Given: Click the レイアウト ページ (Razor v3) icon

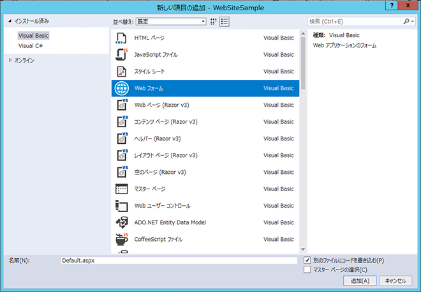Looking at the screenshot, I should [122, 155].
